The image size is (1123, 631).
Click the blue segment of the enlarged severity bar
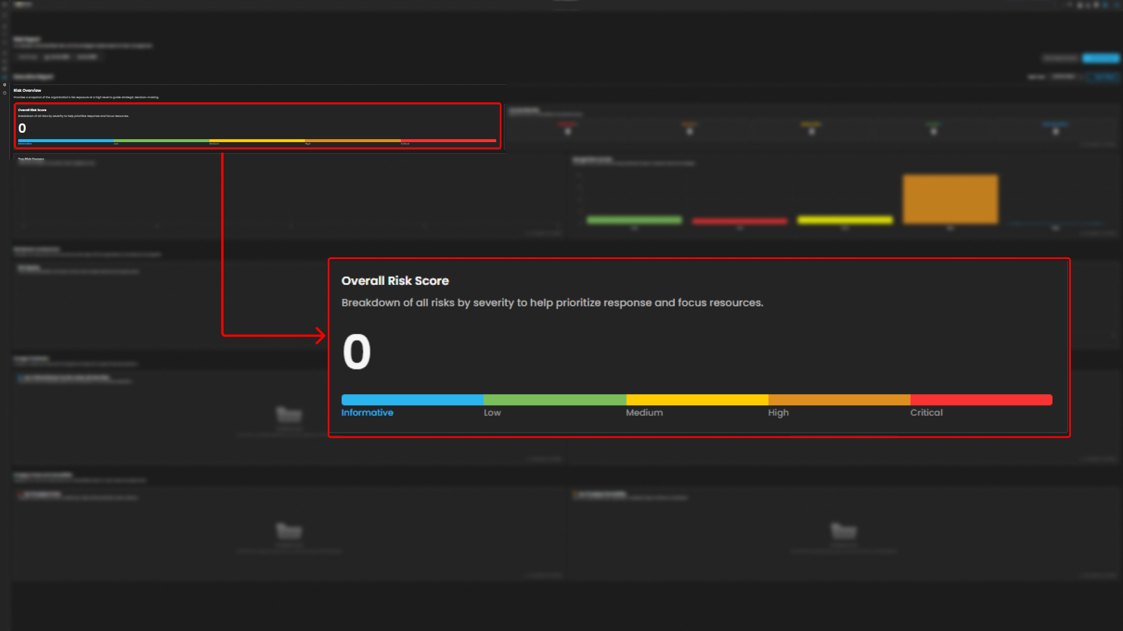tap(412, 400)
